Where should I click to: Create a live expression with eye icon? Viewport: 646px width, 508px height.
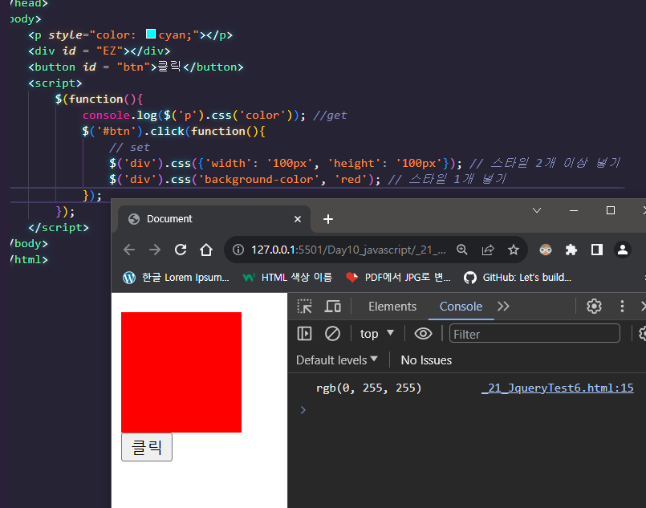tap(423, 334)
